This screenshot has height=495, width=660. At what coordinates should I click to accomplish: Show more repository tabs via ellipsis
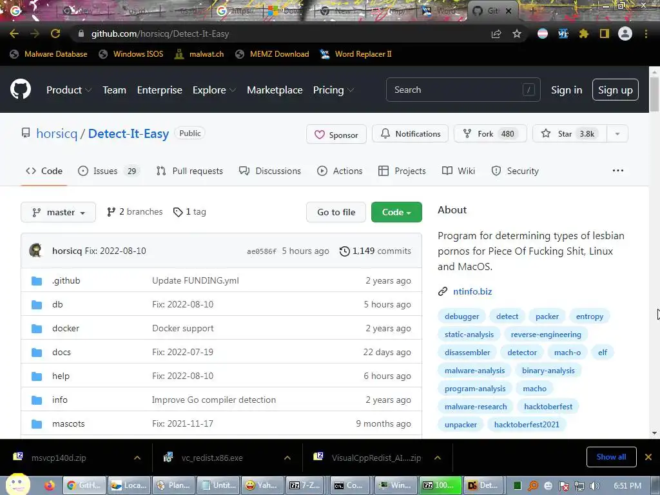(618, 170)
